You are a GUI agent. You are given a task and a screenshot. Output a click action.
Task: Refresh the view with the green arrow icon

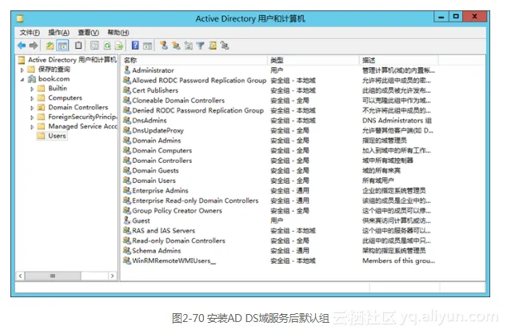pos(107,46)
